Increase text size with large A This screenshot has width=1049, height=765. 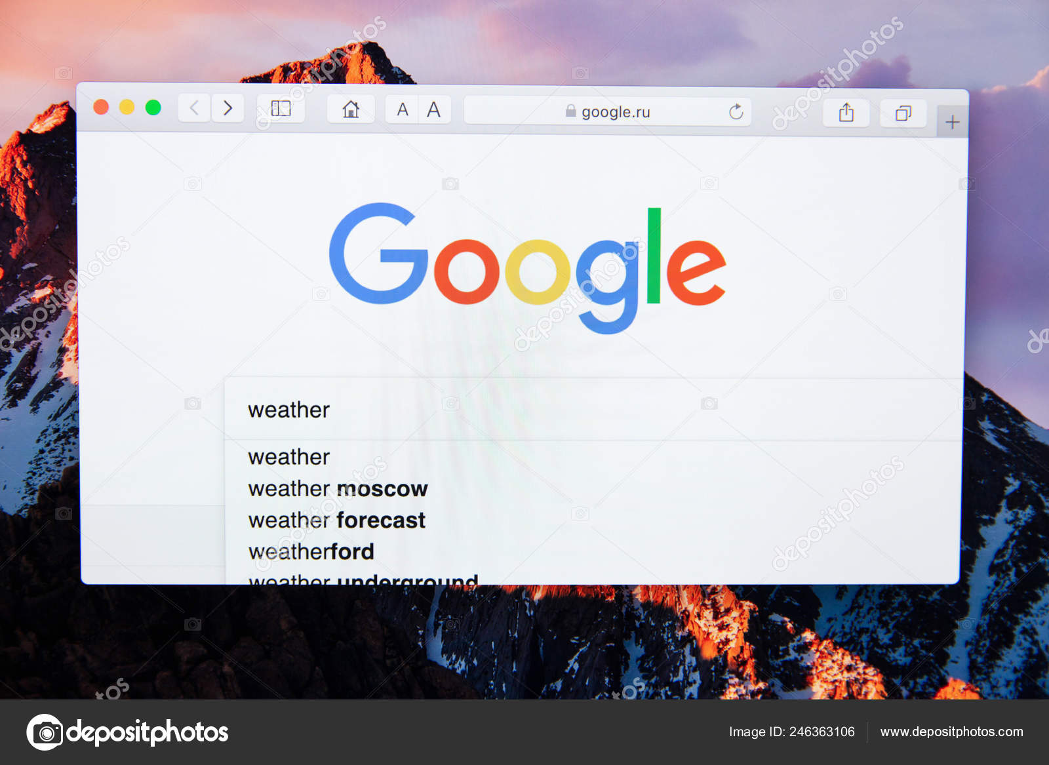click(x=433, y=109)
